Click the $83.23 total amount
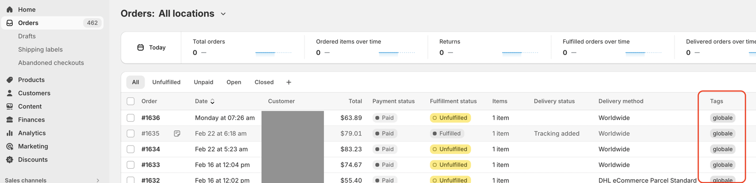756x183 pixels. (351, 149)
